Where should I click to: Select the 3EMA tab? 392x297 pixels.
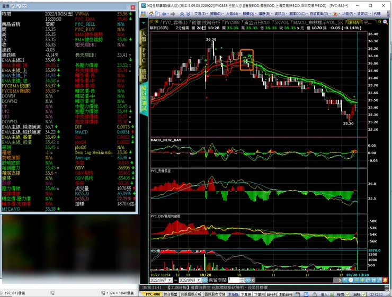[x=353, y=22]
